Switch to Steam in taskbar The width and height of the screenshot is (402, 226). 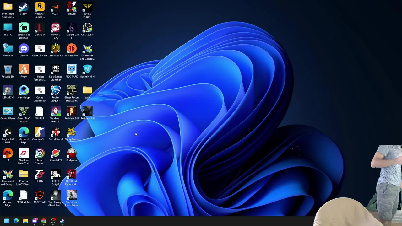tap(62, 221)
